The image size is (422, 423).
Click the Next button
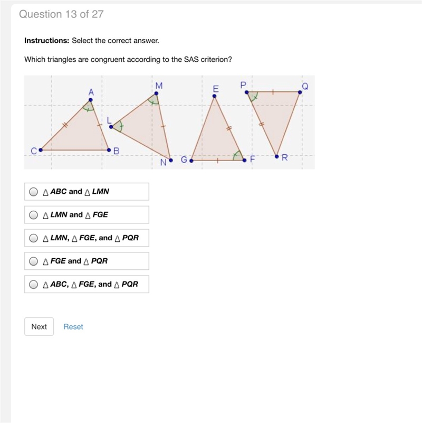tap(39, 327)
